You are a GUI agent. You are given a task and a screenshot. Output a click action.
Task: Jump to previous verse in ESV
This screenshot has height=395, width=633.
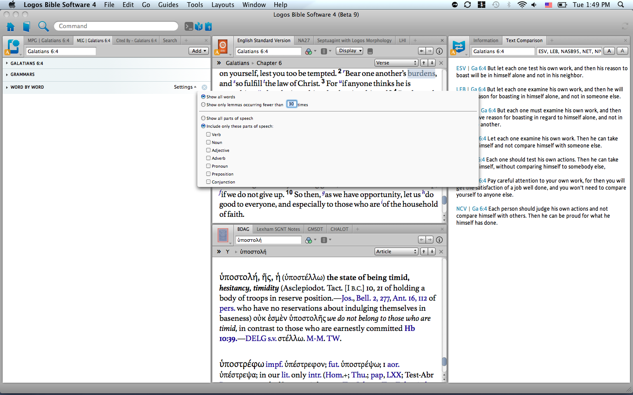(424, 63)
